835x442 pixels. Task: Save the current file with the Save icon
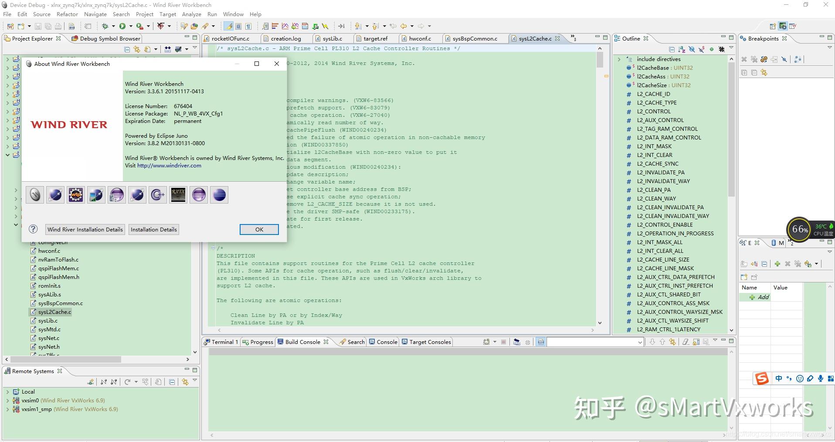point(38,26)
